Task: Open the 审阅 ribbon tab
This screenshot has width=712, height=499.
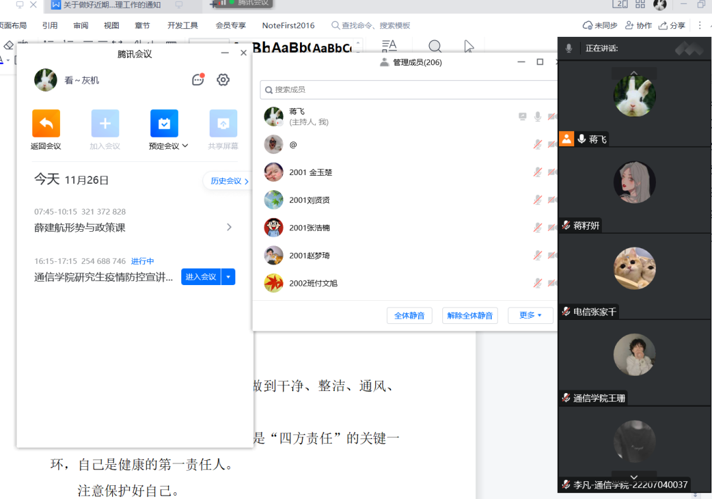Action: 80,26
